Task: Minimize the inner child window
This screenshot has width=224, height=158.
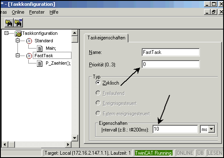Action: (x=207, y=12)
